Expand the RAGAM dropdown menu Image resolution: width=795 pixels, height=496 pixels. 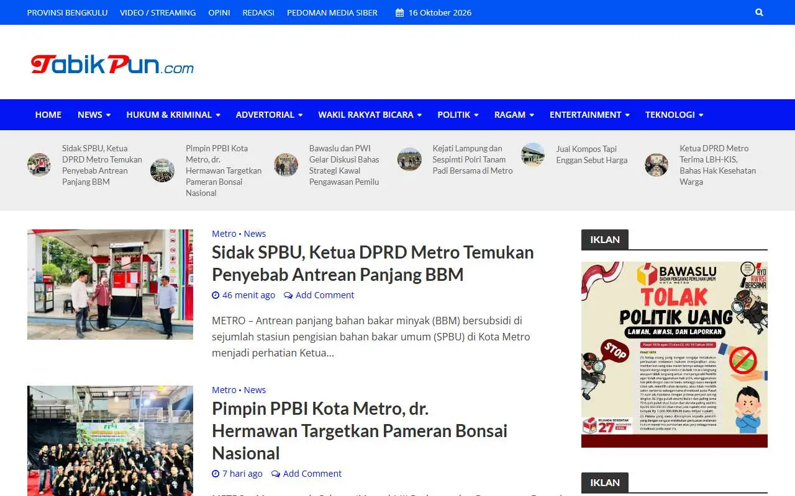click(514, 115)
